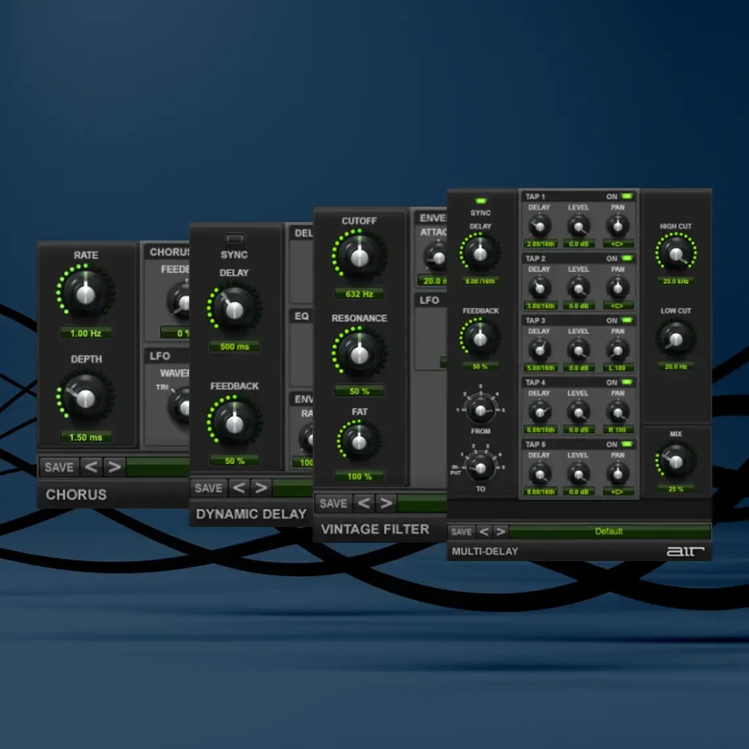Viewport: 749px width, 749px height.
Task: Click the Dynamic Delay previous preset arrow
Action: click(x=239, y=488)
